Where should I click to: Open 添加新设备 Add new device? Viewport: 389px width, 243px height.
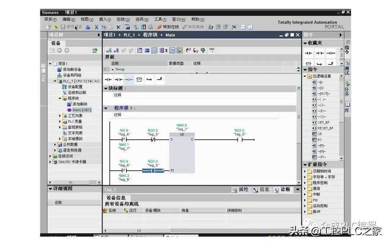(x=72, y=69)
